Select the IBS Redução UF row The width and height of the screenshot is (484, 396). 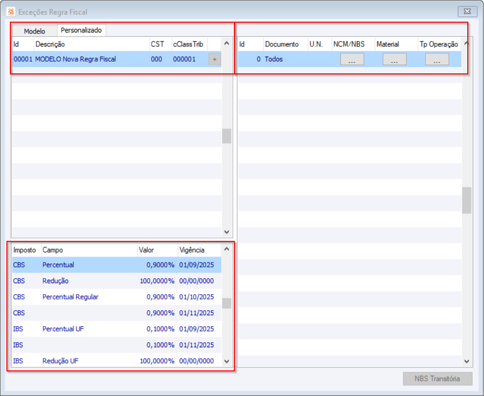pos(117,361)
